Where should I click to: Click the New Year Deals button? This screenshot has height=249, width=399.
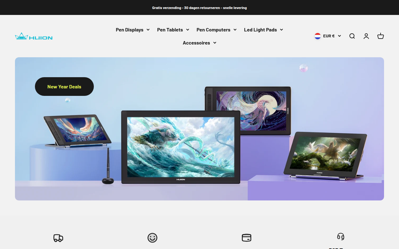click(64, 87)
